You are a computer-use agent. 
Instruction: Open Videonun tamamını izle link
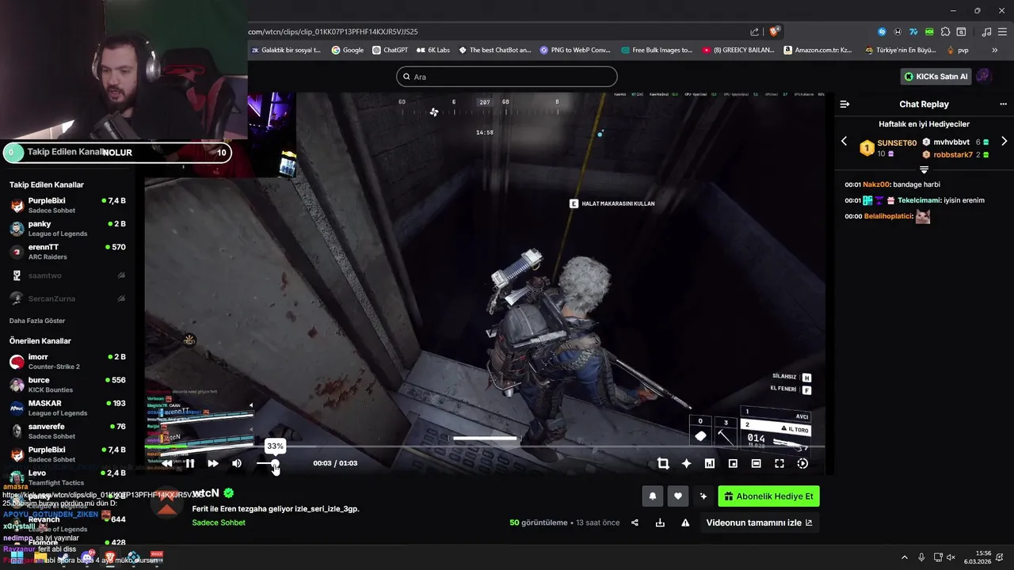pyautogui.click(x=759, y=522)
